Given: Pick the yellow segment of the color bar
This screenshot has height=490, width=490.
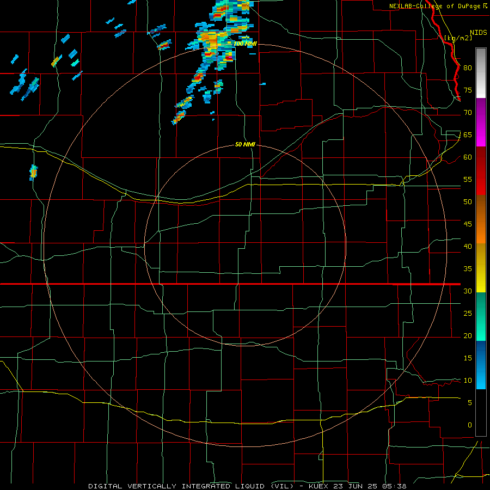Looking at the screenshot, I should click(x=481, y=268).
